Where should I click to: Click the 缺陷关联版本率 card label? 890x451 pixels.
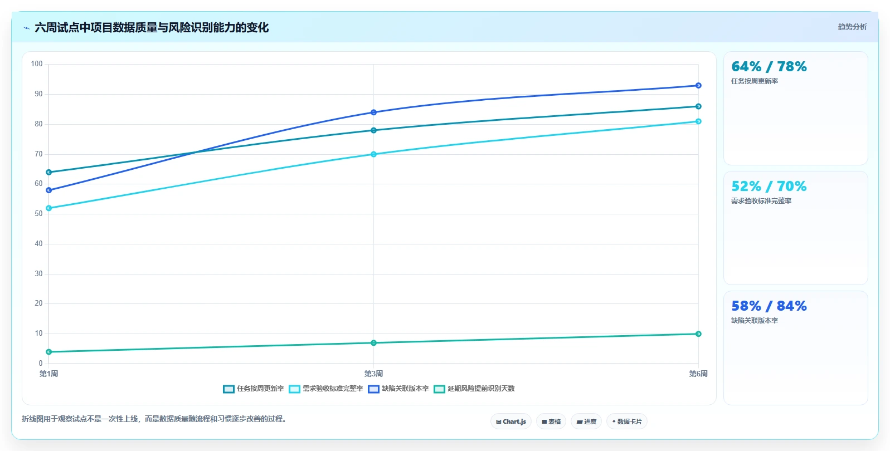point(755,321)
